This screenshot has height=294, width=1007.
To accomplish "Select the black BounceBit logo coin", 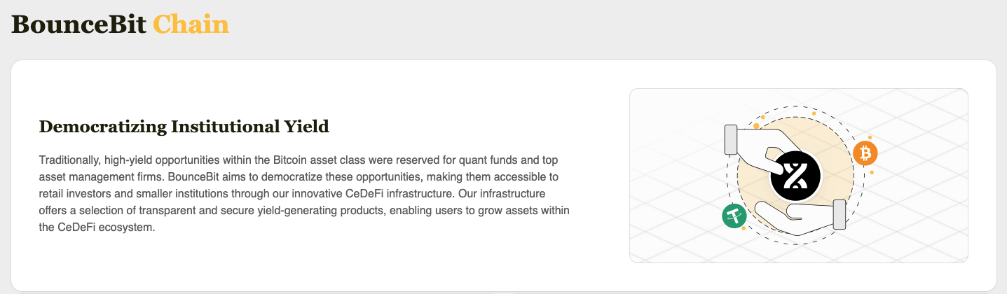I will pyautogui.click(x=795, y=175).
